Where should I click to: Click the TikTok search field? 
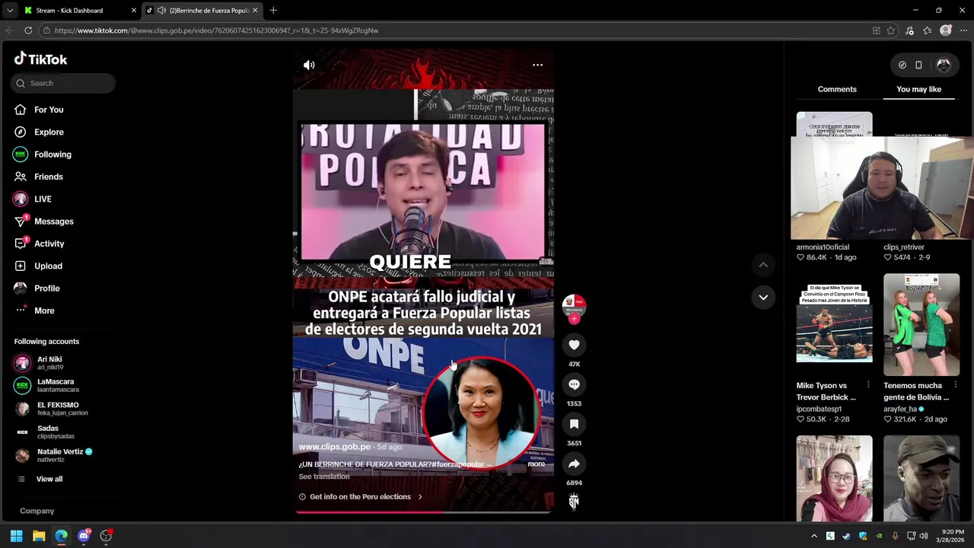(x=63, y=83)
